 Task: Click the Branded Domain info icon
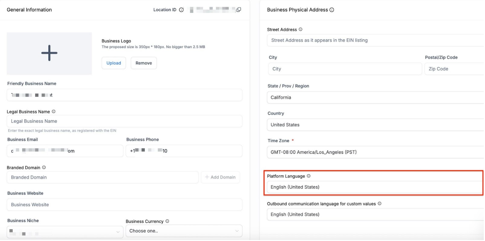tap(44, 168)
